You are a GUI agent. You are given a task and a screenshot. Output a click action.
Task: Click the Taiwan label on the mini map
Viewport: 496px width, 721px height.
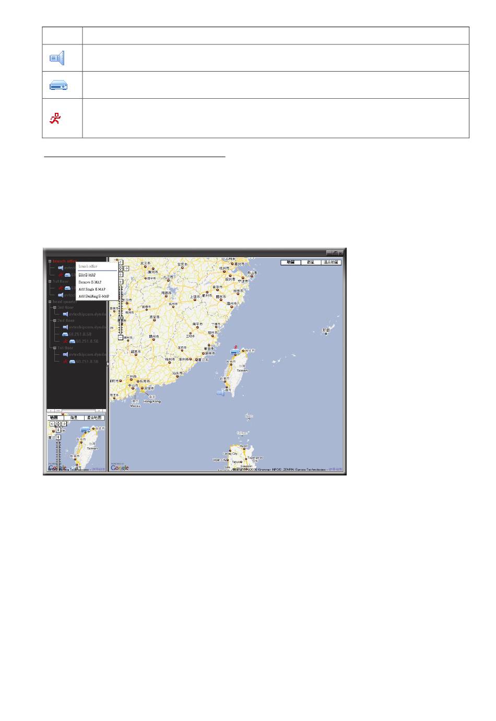[x=92, y=448]
